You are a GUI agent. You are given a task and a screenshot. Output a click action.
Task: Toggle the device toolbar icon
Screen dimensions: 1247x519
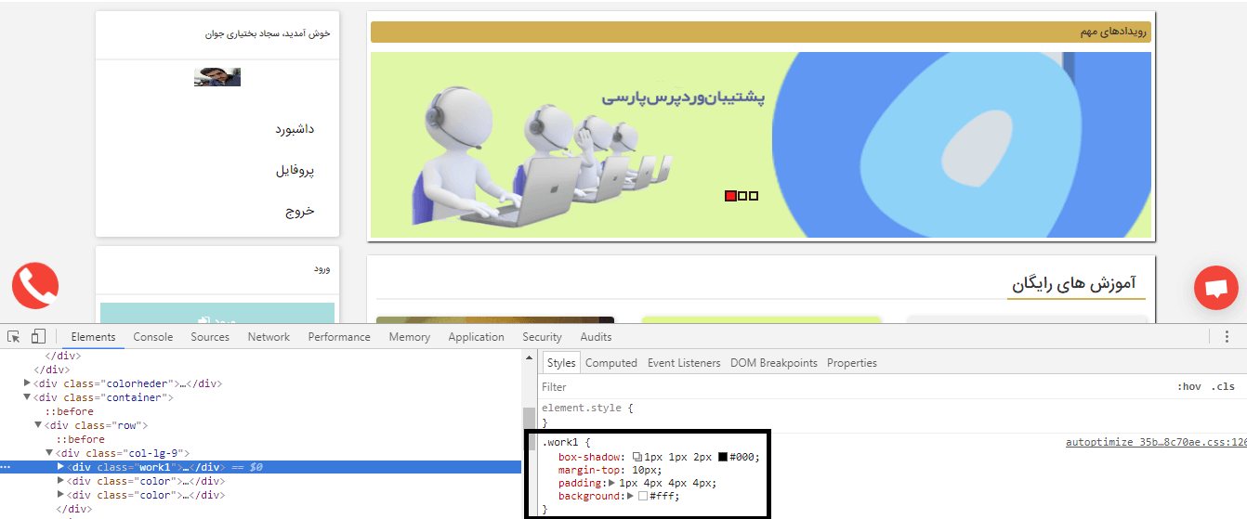coord(38,337)
